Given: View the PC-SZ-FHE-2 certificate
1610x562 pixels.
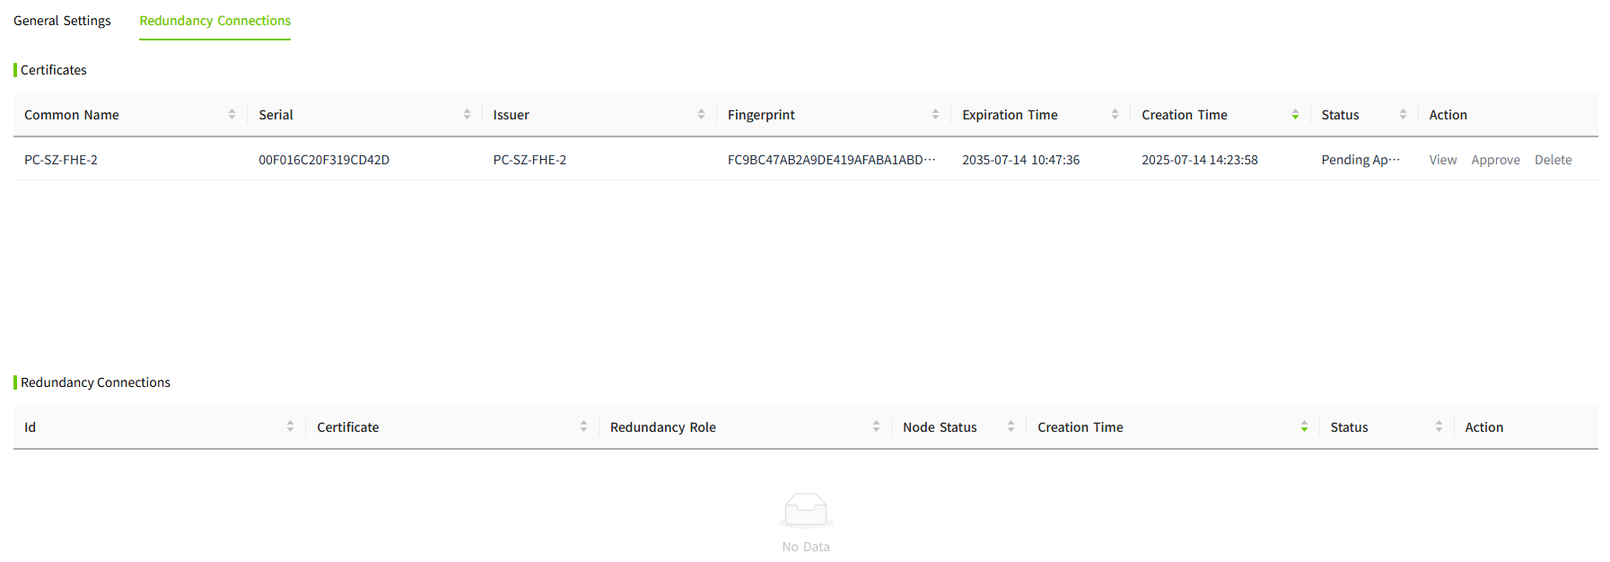Looking at the screenshot, I should [x=1442, y=160].
